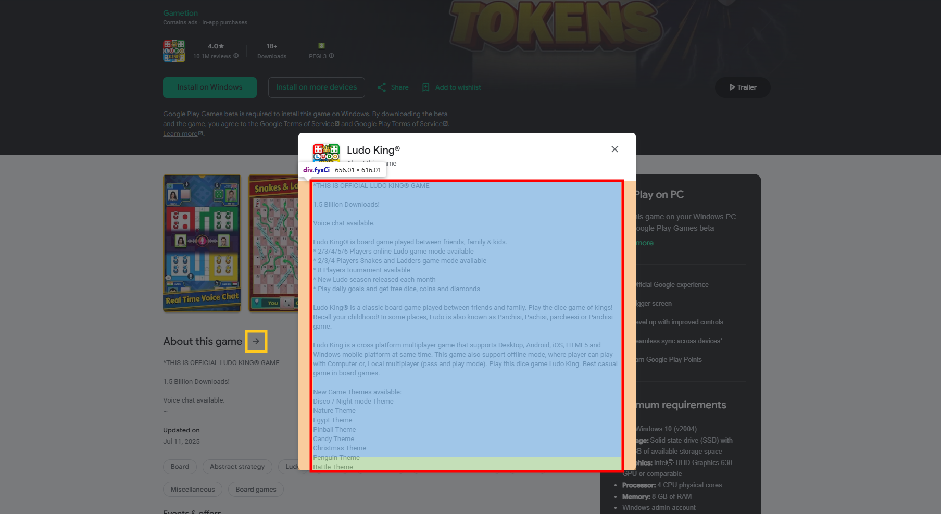Open the Gametion developer page
This screenshot has height=514, width=941.
click(180, 12)
